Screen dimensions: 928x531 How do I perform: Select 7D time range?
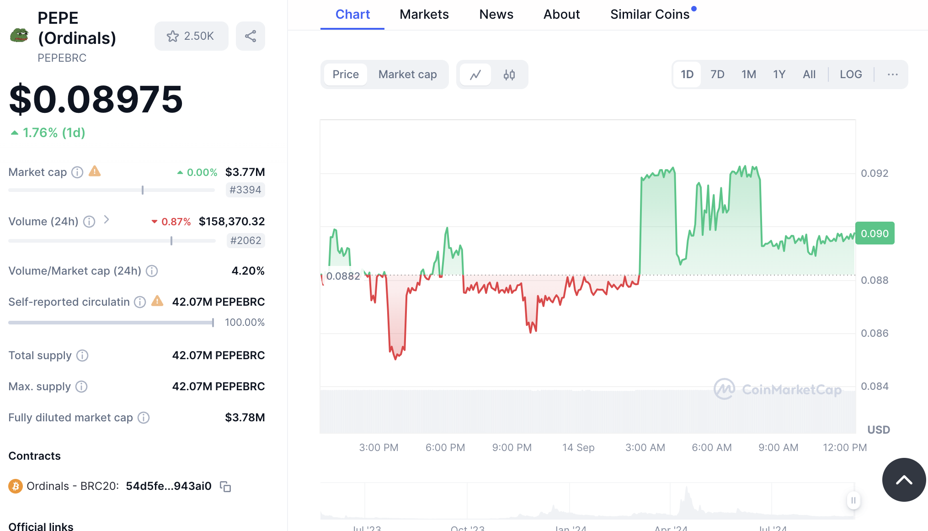pyautogui.click(x=717, y=74)
